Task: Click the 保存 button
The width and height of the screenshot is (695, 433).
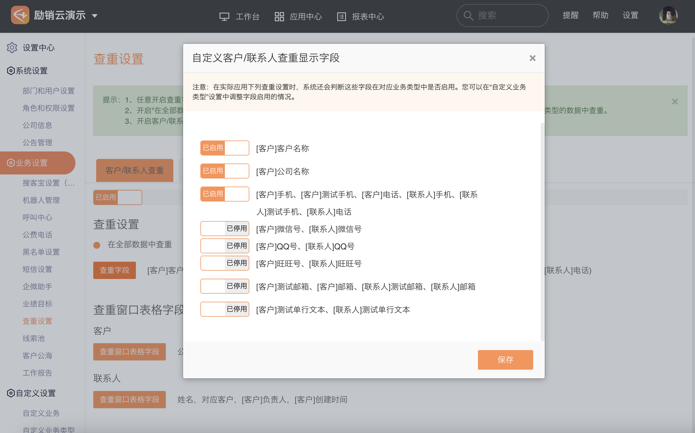Action: [x=505, y=360]
